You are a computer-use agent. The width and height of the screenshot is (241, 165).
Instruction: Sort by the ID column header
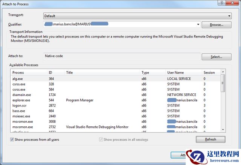pyautogui.click(x=56, y=72)
